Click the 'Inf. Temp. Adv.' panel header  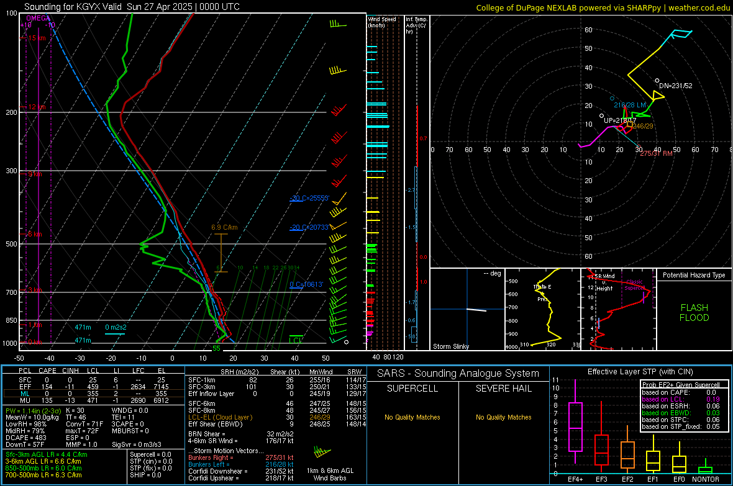click(416, 25)
